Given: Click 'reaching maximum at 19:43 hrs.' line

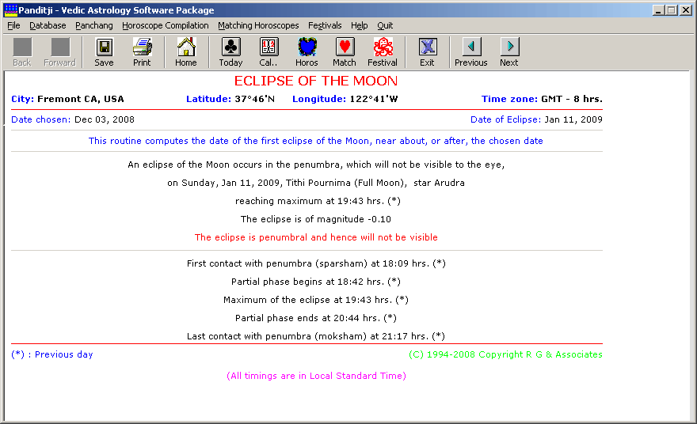Looking at the screenshot, I should (318, 201).
